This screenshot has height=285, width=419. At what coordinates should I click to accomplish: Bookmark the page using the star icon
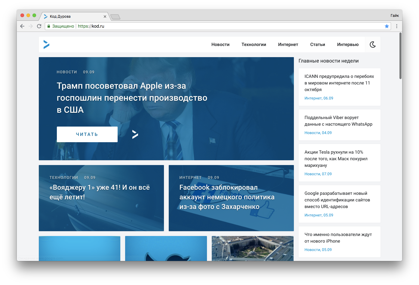387,26
